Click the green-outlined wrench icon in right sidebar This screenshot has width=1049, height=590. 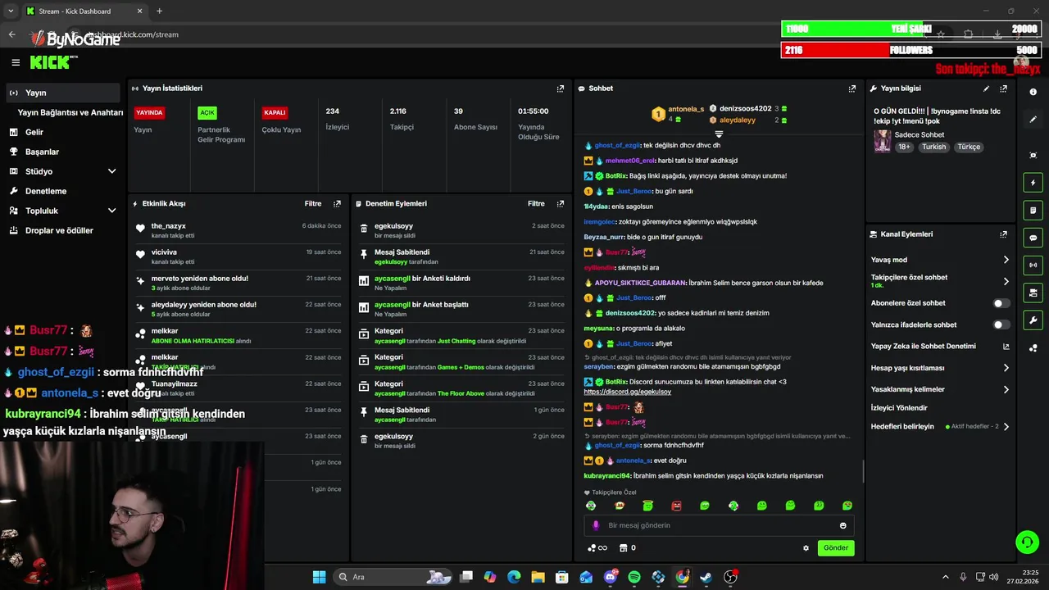[1033, 320]
